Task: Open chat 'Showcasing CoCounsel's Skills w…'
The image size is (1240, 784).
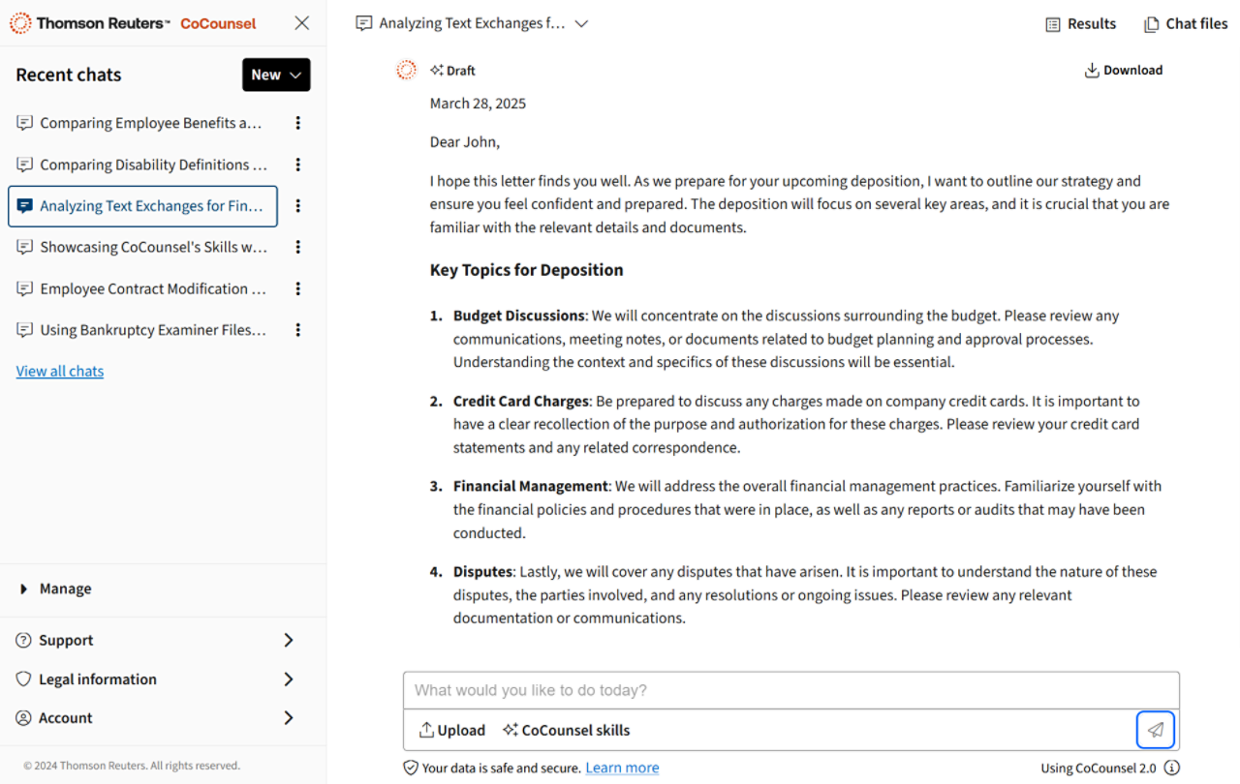Action: click(x=153, y=247)
